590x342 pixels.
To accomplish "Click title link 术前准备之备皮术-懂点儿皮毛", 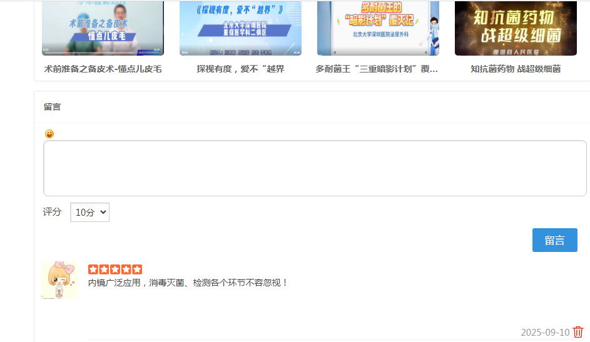I will 103,69.
